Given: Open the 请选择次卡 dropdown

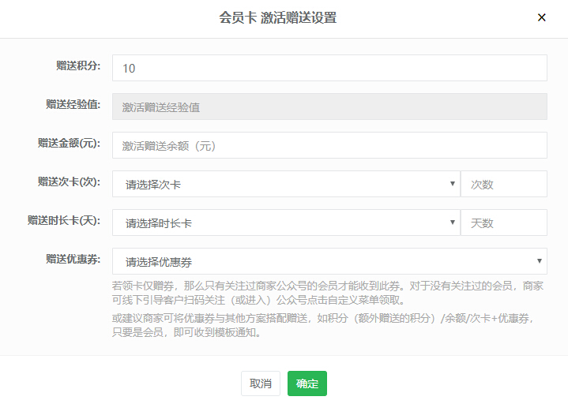Looking at the screenshot, I should [286, 184].
